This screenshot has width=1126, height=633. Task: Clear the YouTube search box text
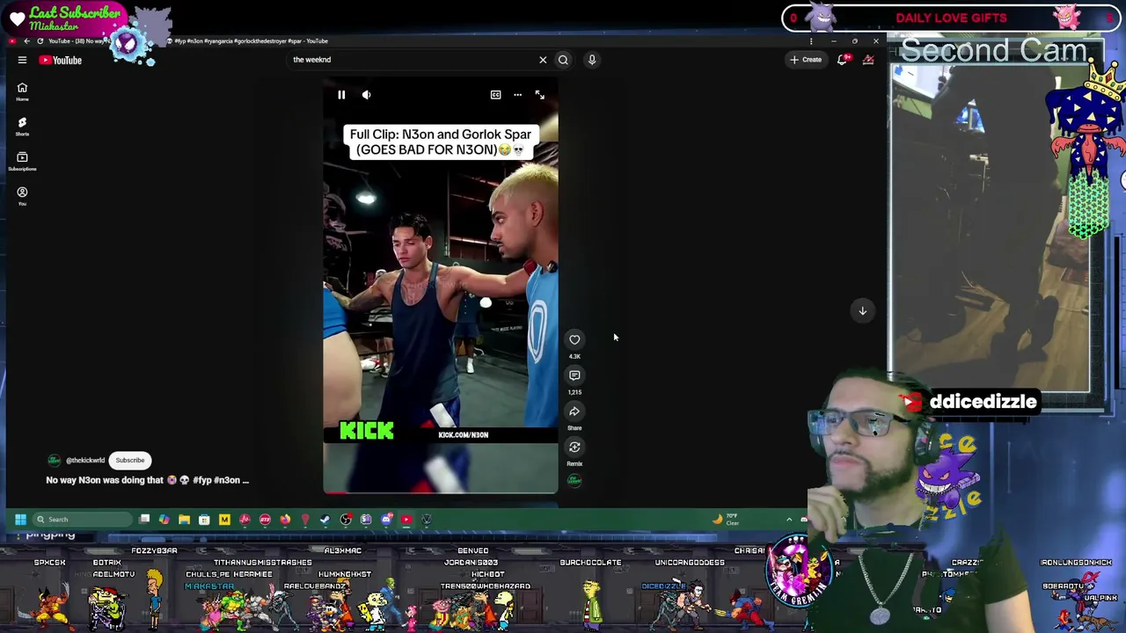543,60
